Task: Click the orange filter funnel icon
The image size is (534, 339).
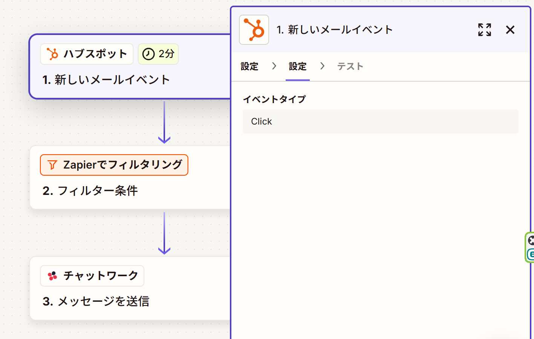Action: pyautogui.click(x=52, y=165)
